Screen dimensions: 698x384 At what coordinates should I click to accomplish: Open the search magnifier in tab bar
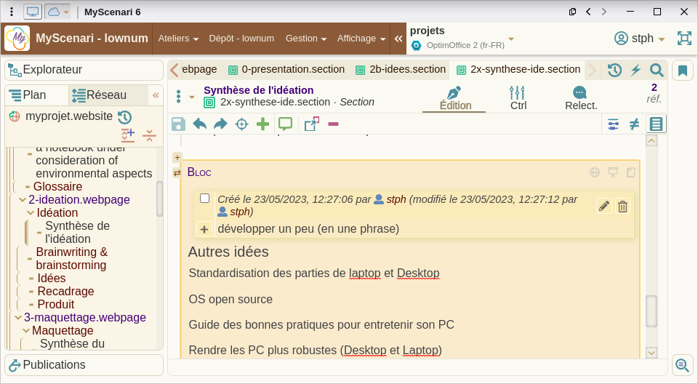pos(657,70)
